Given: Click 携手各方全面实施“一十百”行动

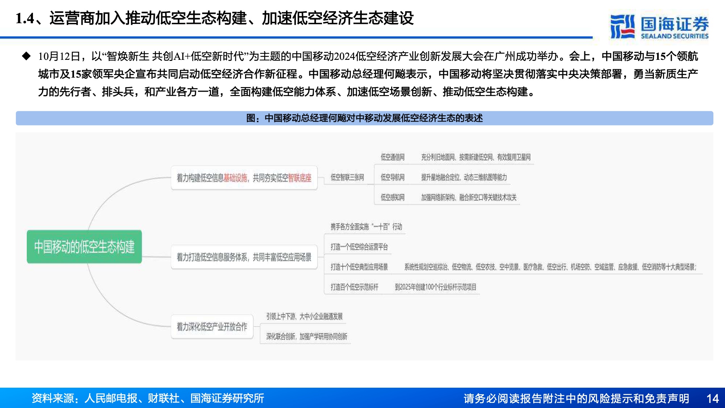Looking at the screenshot, I should (366, 227).
